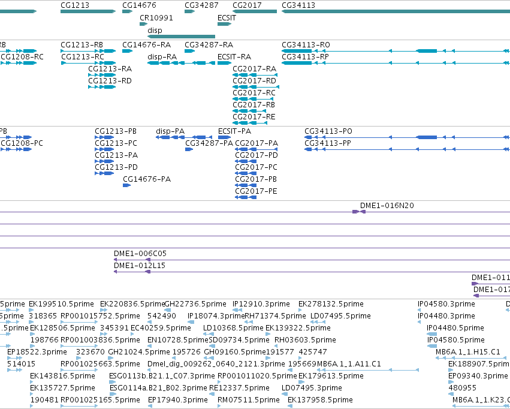
Task: Open the CG2017-RC transcript label
Action: click(254, 93)
